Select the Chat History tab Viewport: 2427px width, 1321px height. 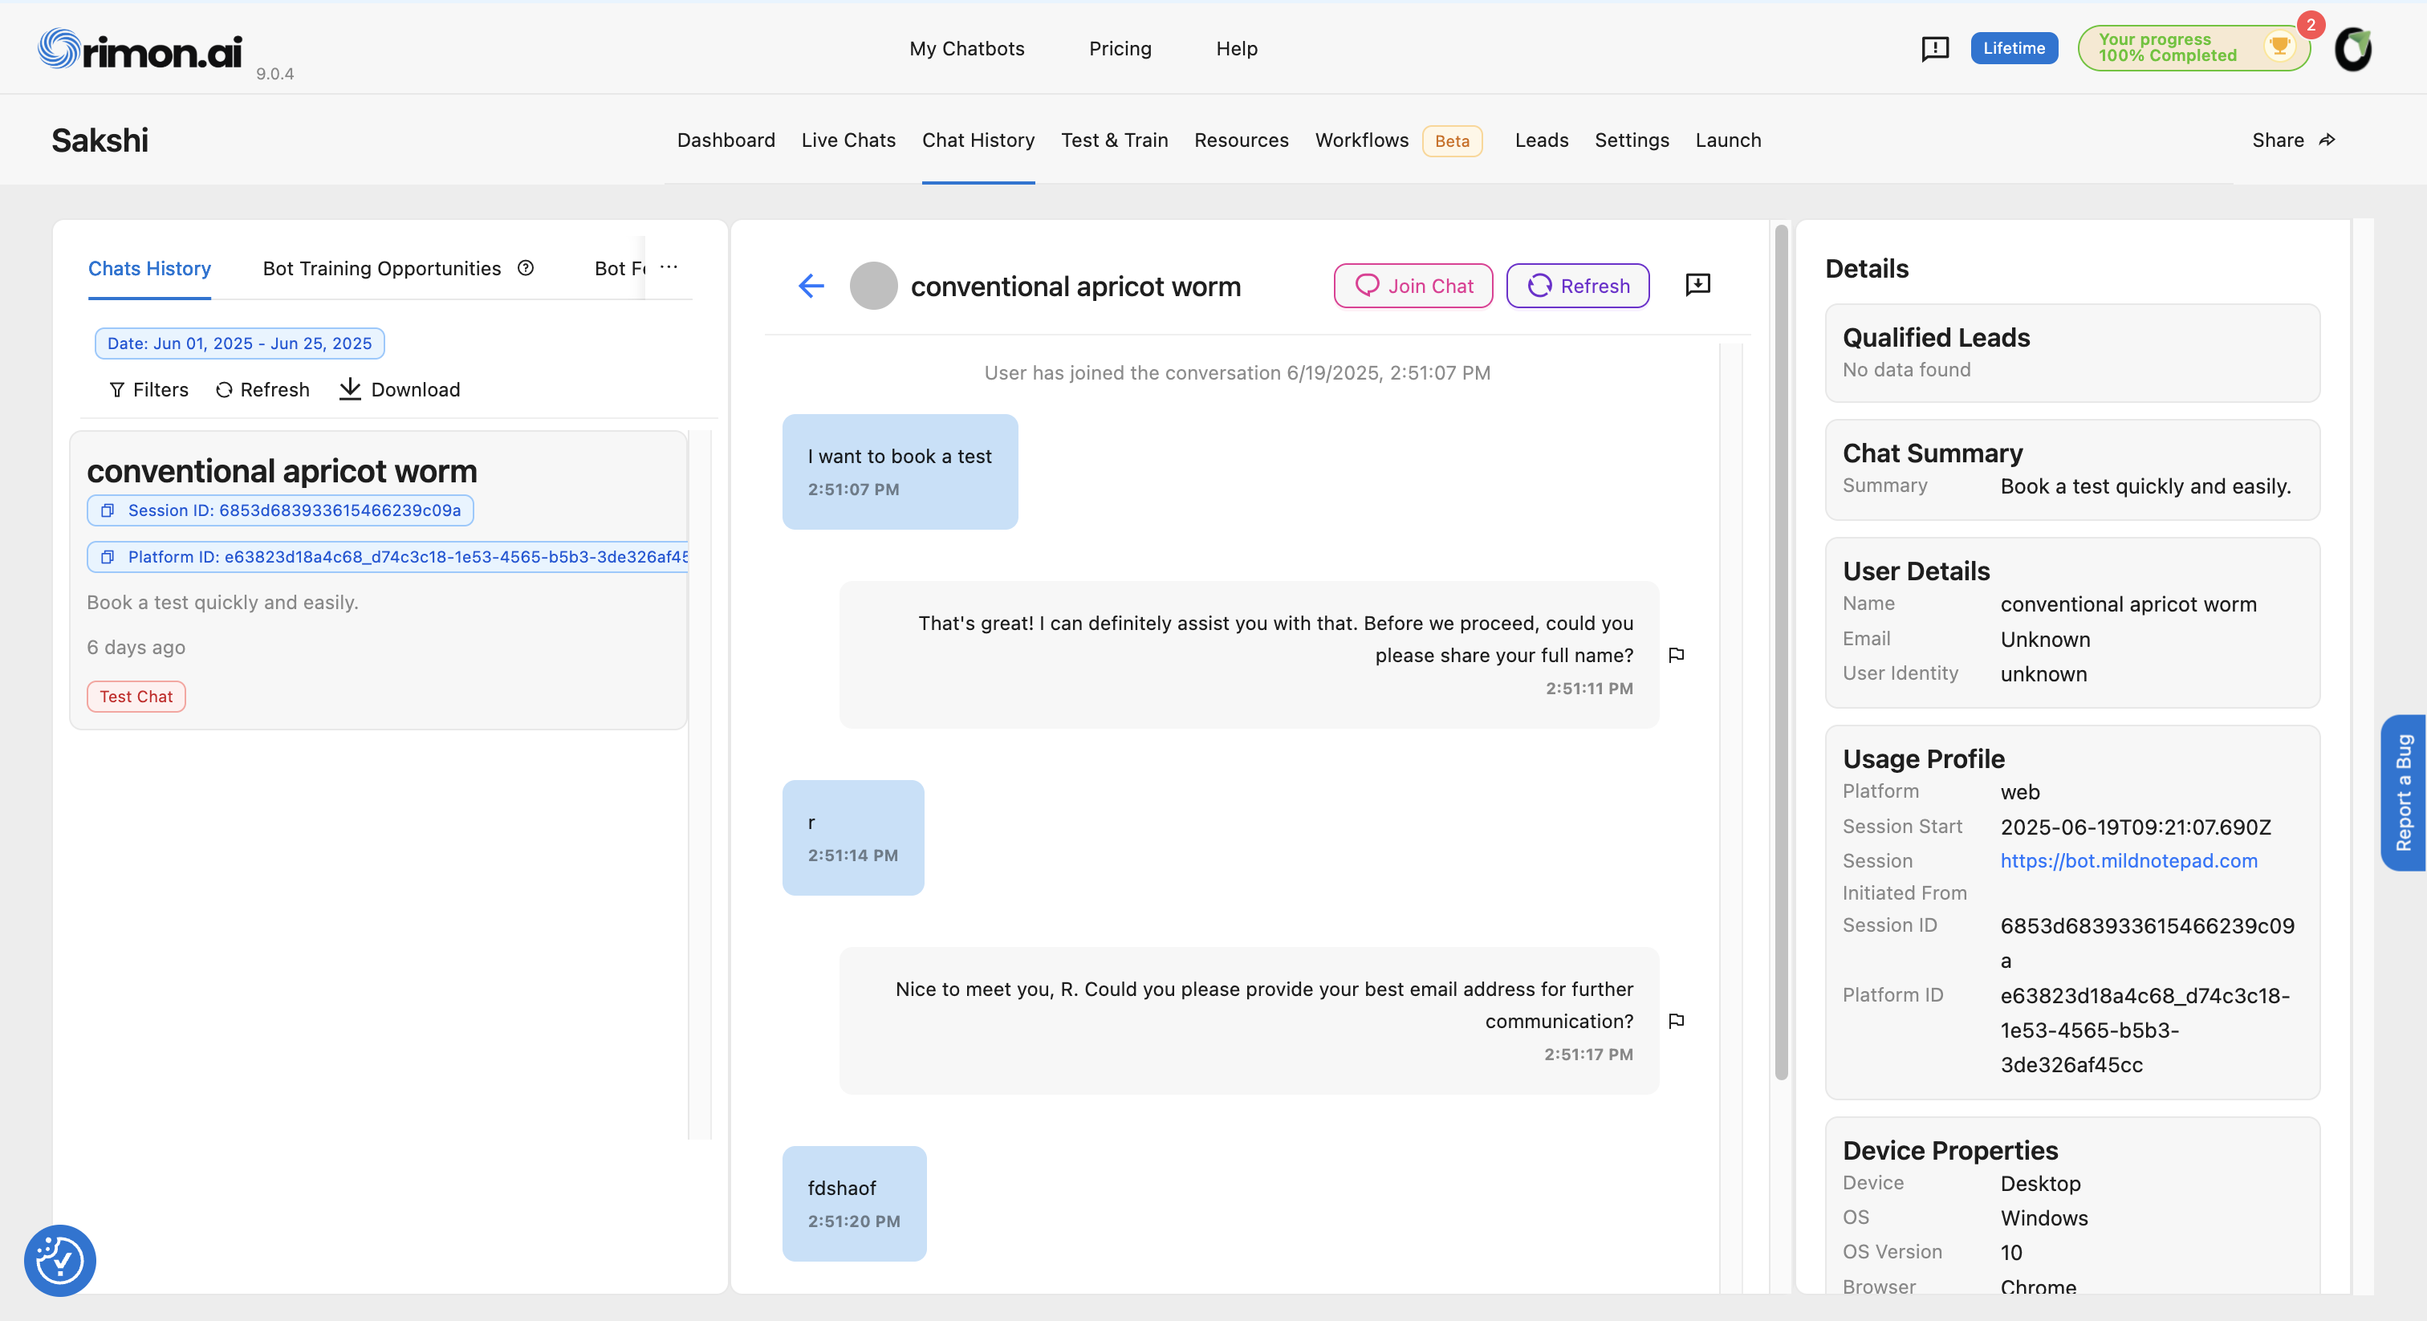(978, 140)
